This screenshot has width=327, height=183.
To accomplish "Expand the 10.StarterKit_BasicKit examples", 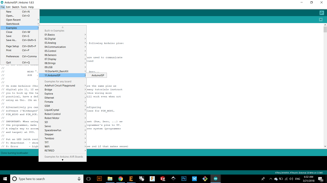I will click(62, 71).
